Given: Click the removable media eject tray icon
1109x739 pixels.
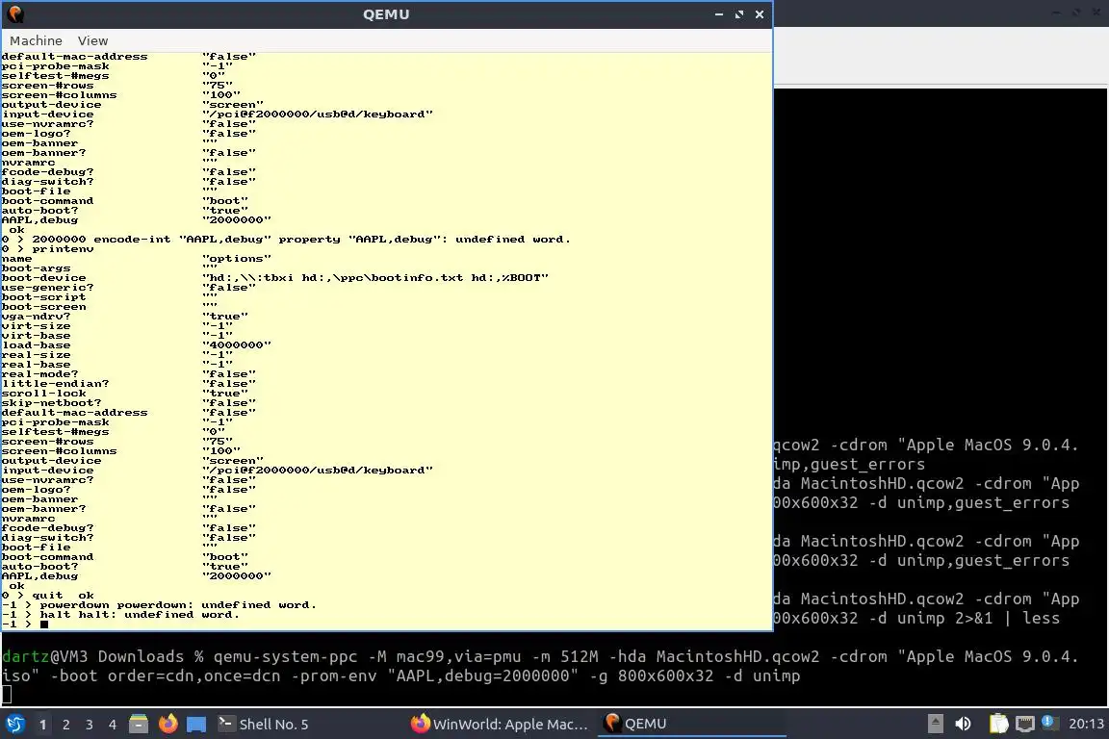Looking at the screenshot, I should [x=935, y=724].
